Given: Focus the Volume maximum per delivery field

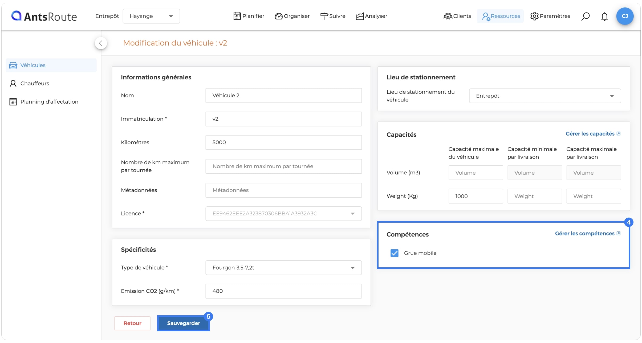Looking at the screenshot, I should [x=594, y=173].
